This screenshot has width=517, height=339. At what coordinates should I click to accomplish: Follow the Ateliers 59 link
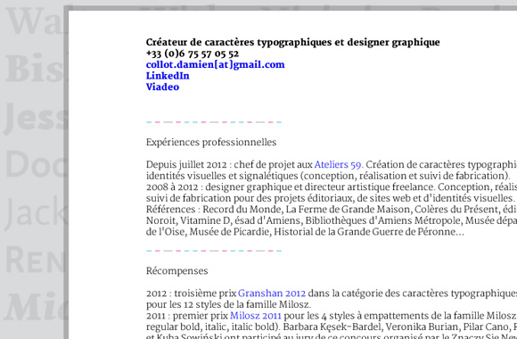(x=338, y=164)
